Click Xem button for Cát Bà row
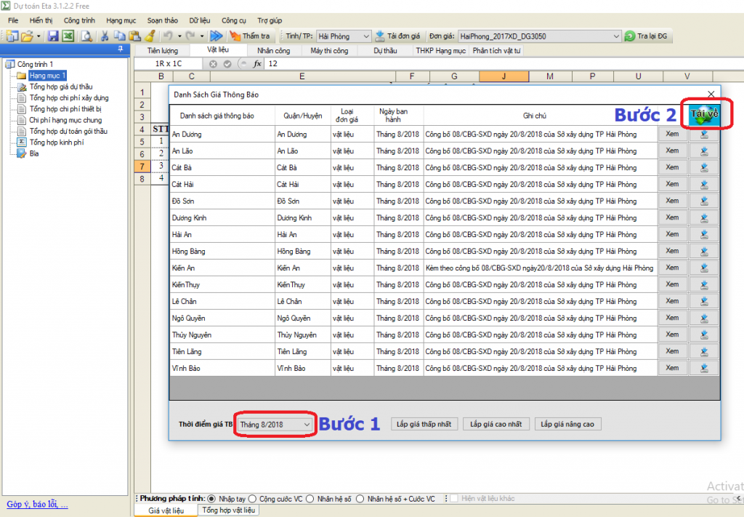The height and width of the screenshot is (517, 744). point(671,167)
